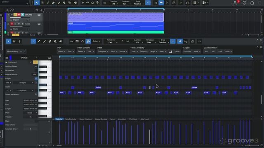The height and width of the screenshot is (148, 264).
Task: Click the DRUMS track volume fader
Action: click(x=20, y=17)
